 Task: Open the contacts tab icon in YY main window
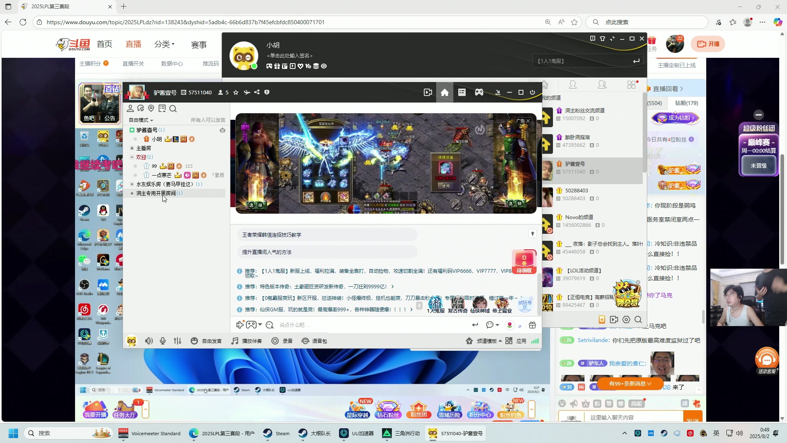[573, 85]
